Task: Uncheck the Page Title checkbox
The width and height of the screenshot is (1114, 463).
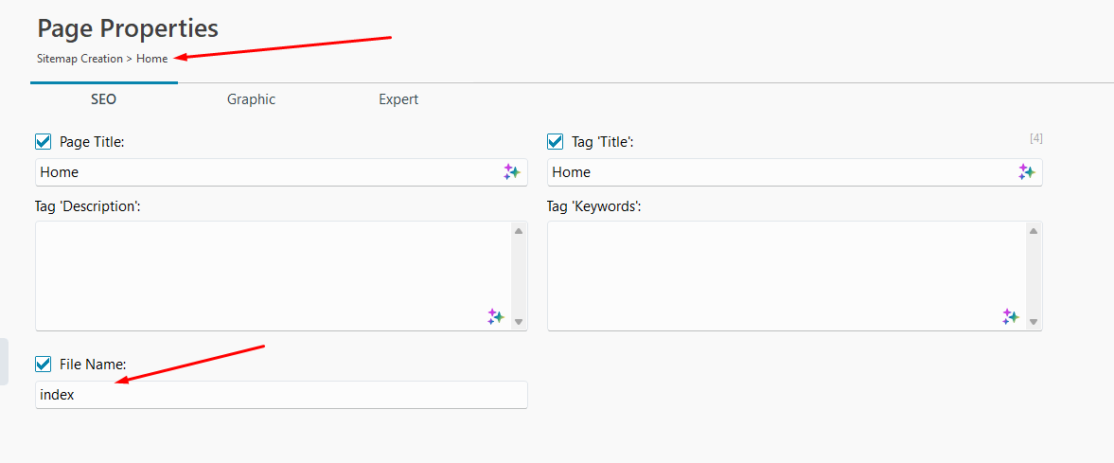Action: pyautogui.click(x=44, y=142)
